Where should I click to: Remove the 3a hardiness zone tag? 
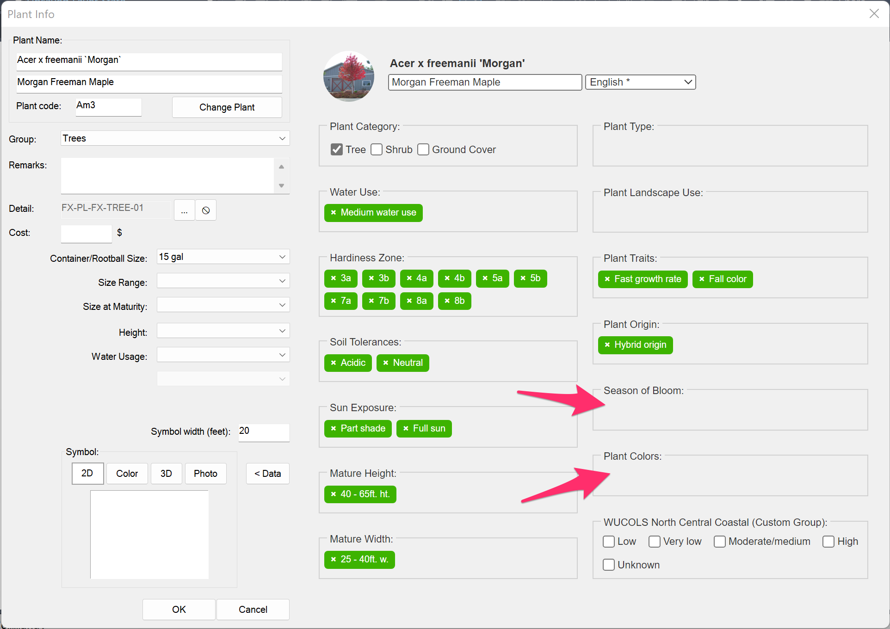[334, 278]
